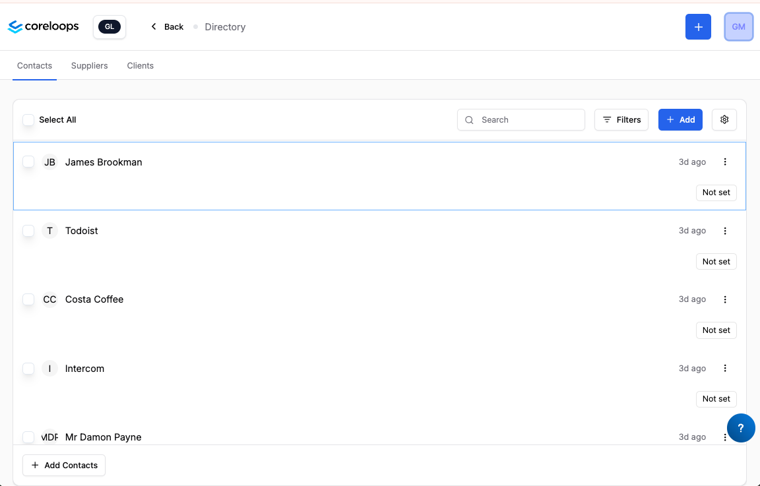Viewport: 760px width, 486px height.
Task: Open James Brookman three-dot menu
Action: click(x=725, y=162)
